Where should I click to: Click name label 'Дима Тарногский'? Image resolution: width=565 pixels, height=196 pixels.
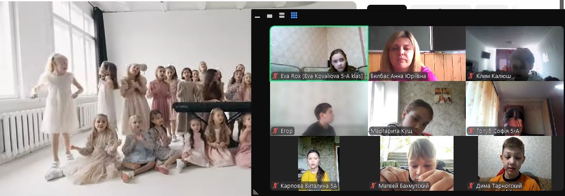(x=499, y=186)
